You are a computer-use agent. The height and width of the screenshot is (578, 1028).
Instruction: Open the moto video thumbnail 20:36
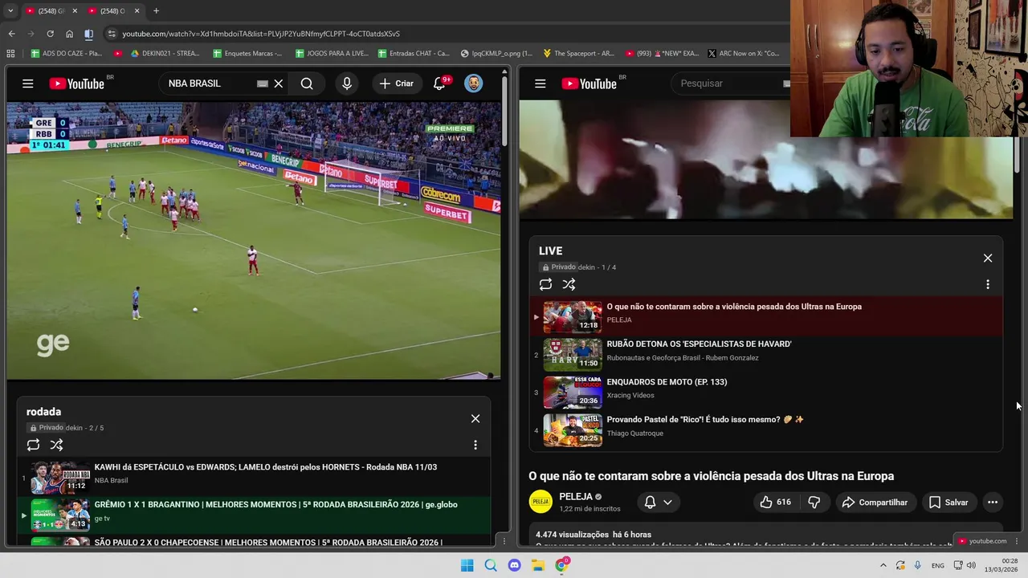pyautogui.click(x=573, y=392)
